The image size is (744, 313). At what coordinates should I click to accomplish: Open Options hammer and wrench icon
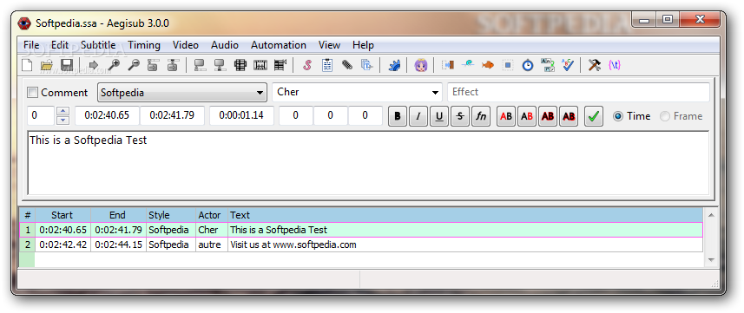(595, 65)
